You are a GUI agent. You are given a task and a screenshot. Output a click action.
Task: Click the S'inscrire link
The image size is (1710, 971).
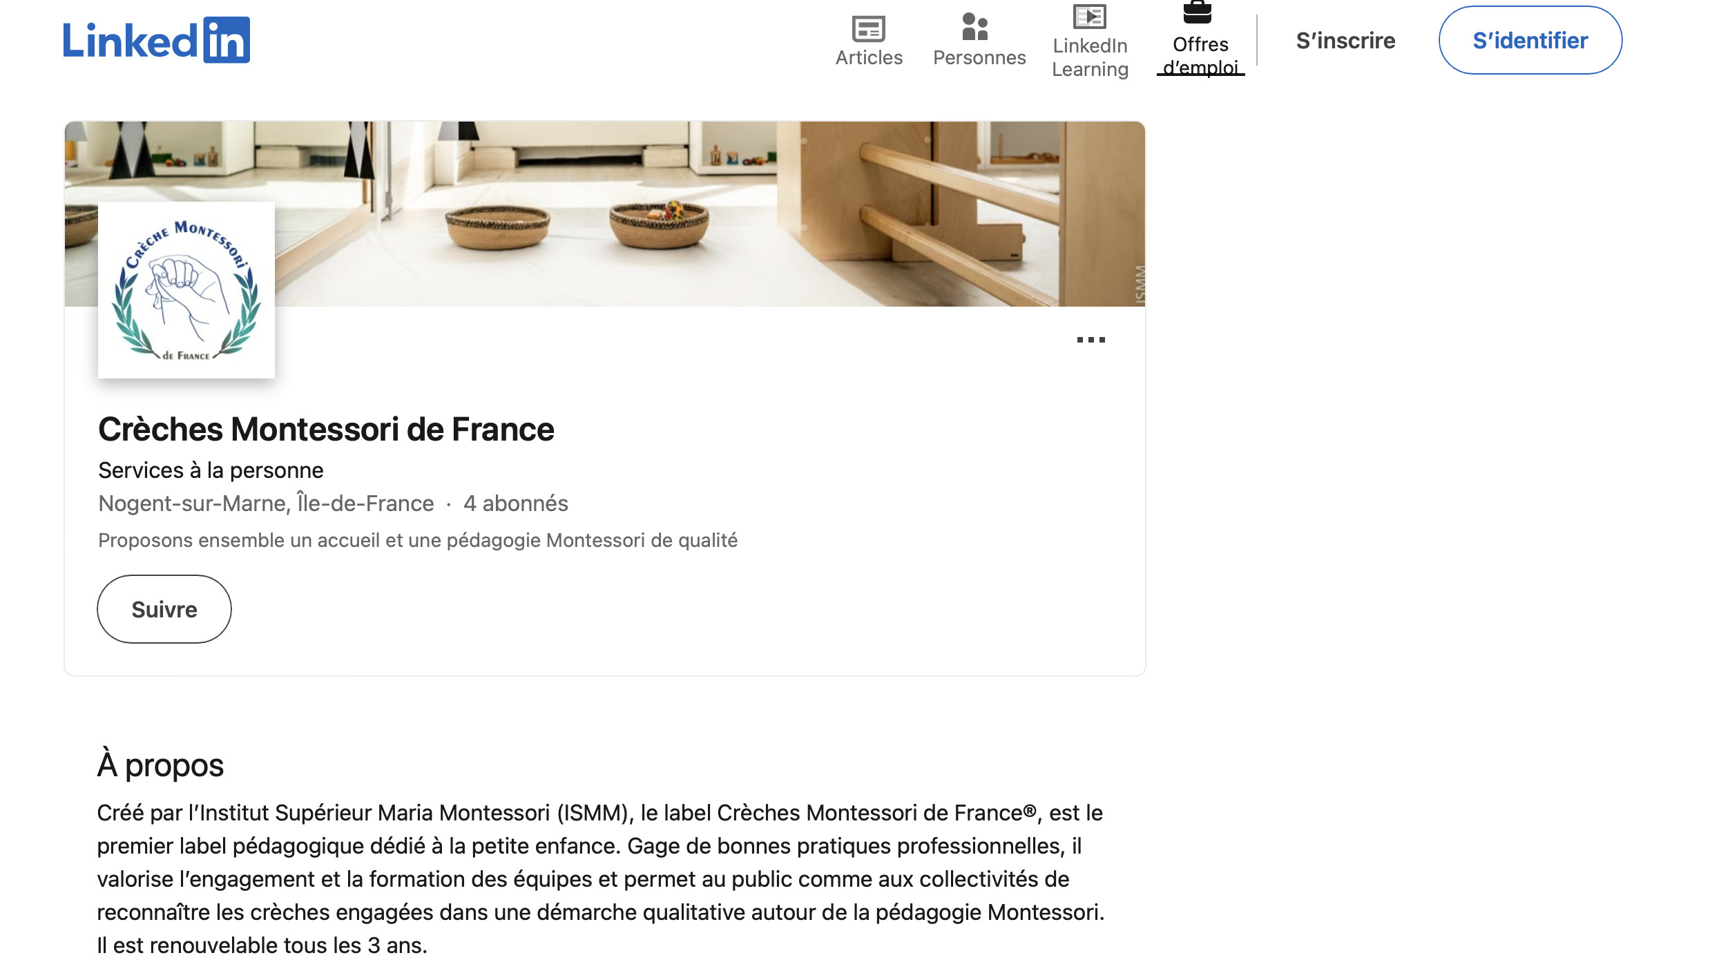[1345, 41]
